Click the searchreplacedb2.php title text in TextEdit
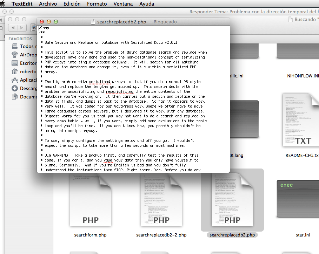This screenshot has height=254, width=319. click(x=121, y=22)
